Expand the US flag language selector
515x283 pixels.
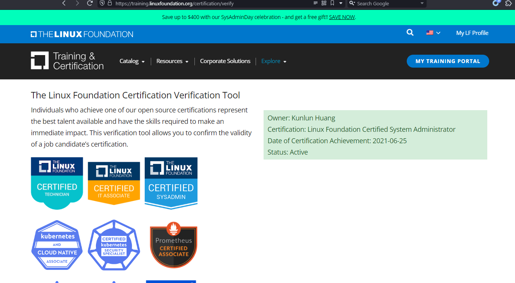(433, 33)
